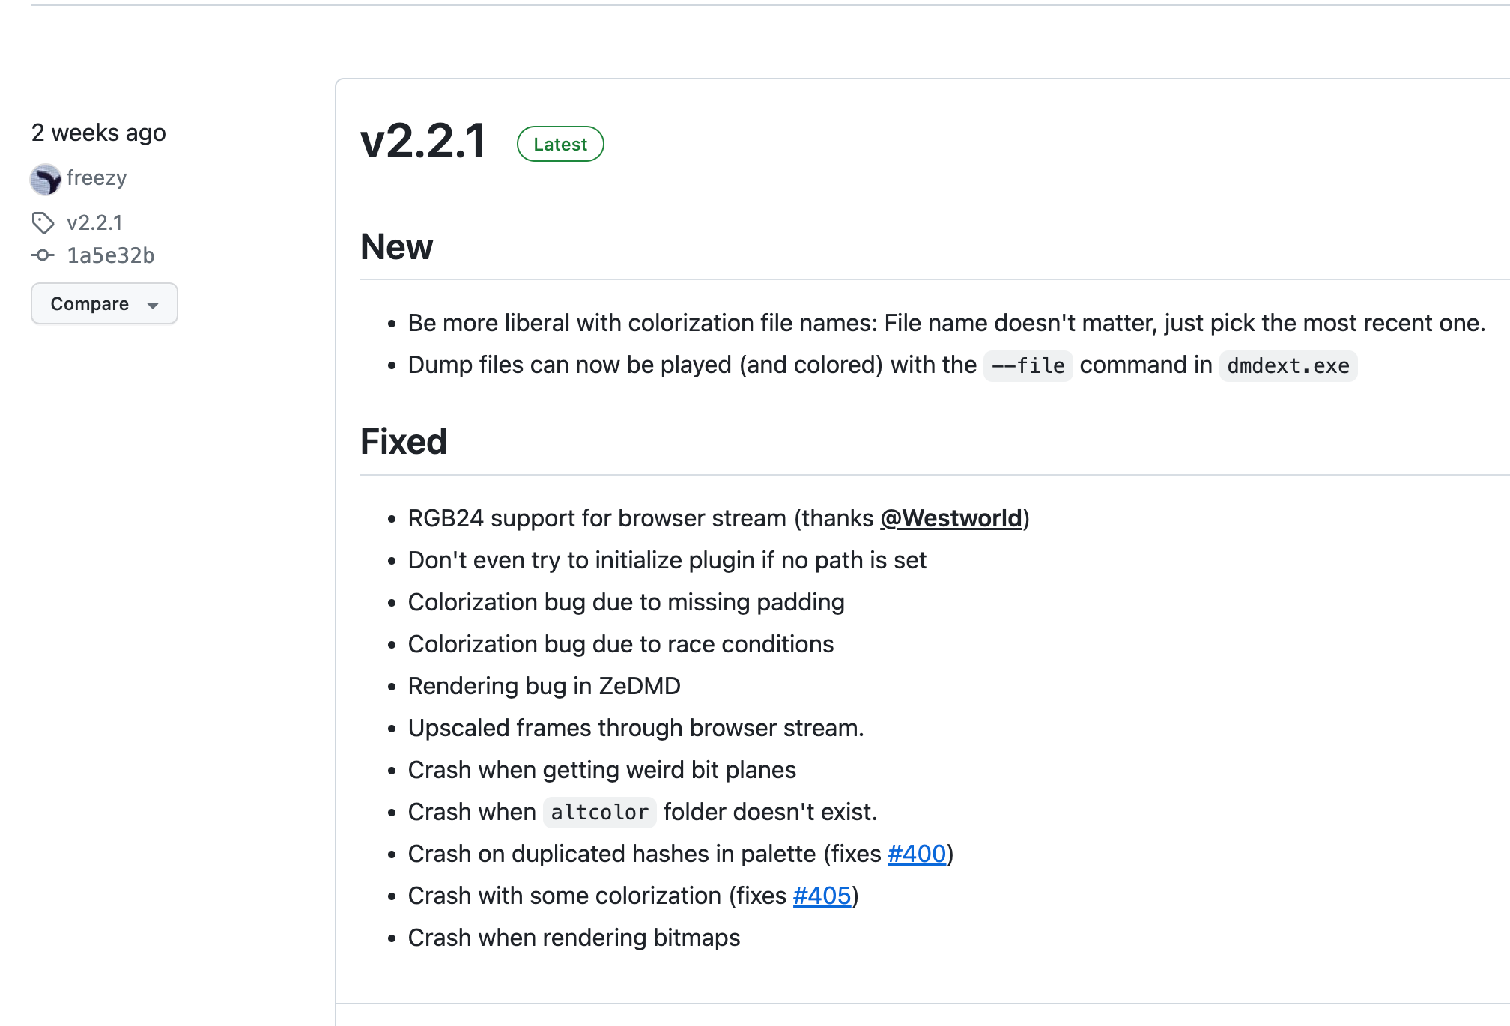Click the altcolor inline code text
This screenshot has height=1026, width=1510.
tap(598, 812)
